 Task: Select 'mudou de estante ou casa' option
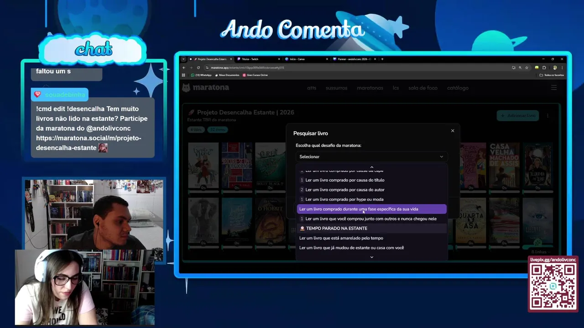[x=371, y=248]
